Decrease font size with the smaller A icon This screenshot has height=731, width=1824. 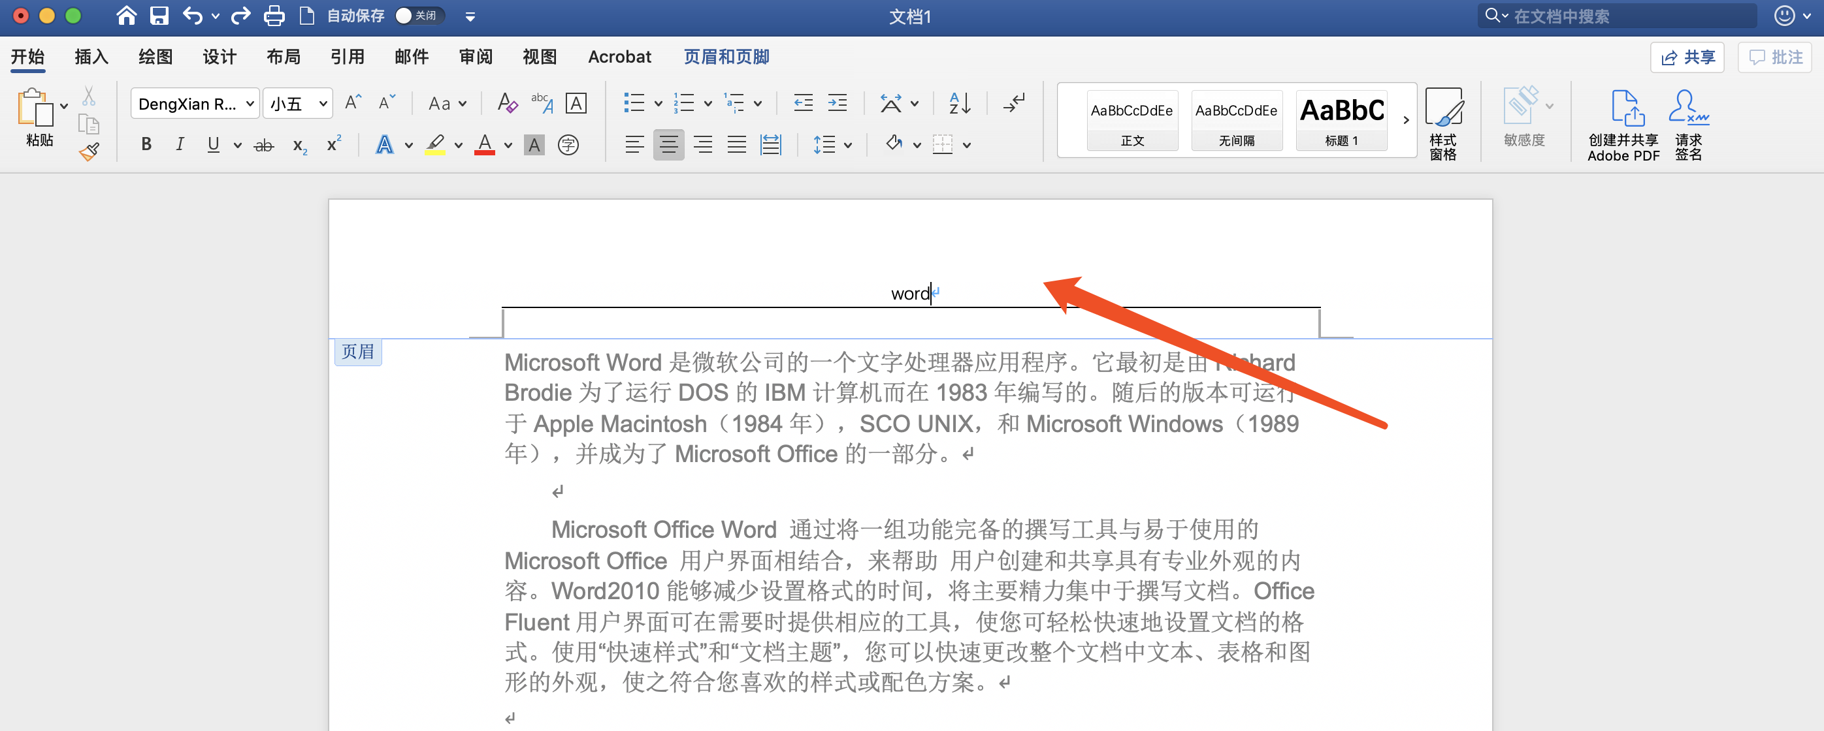tap(387, 102)
